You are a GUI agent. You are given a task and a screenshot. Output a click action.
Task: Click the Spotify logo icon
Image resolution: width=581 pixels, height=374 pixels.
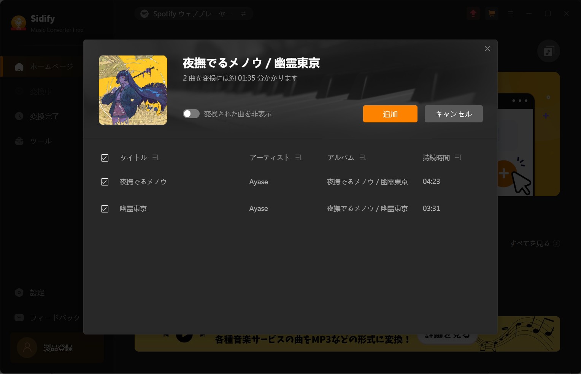[x=144, y=14]
